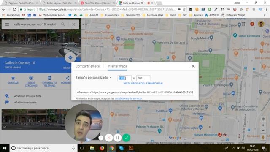Click the Windows search box
The width and height of the screenshot is (270, 152).
click(43, 148)
